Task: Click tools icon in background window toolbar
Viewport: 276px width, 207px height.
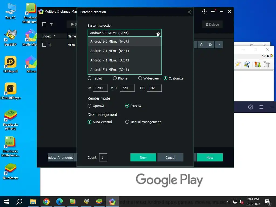Action: [x=247, y=64]
